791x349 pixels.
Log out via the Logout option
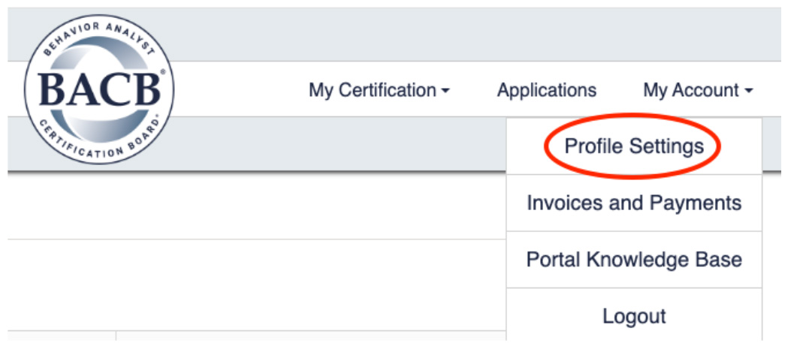click(x=634, y=316)
